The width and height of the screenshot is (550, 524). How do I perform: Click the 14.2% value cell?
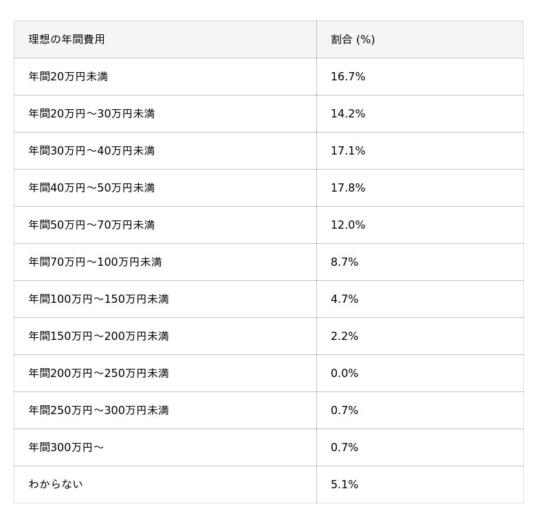348,114
